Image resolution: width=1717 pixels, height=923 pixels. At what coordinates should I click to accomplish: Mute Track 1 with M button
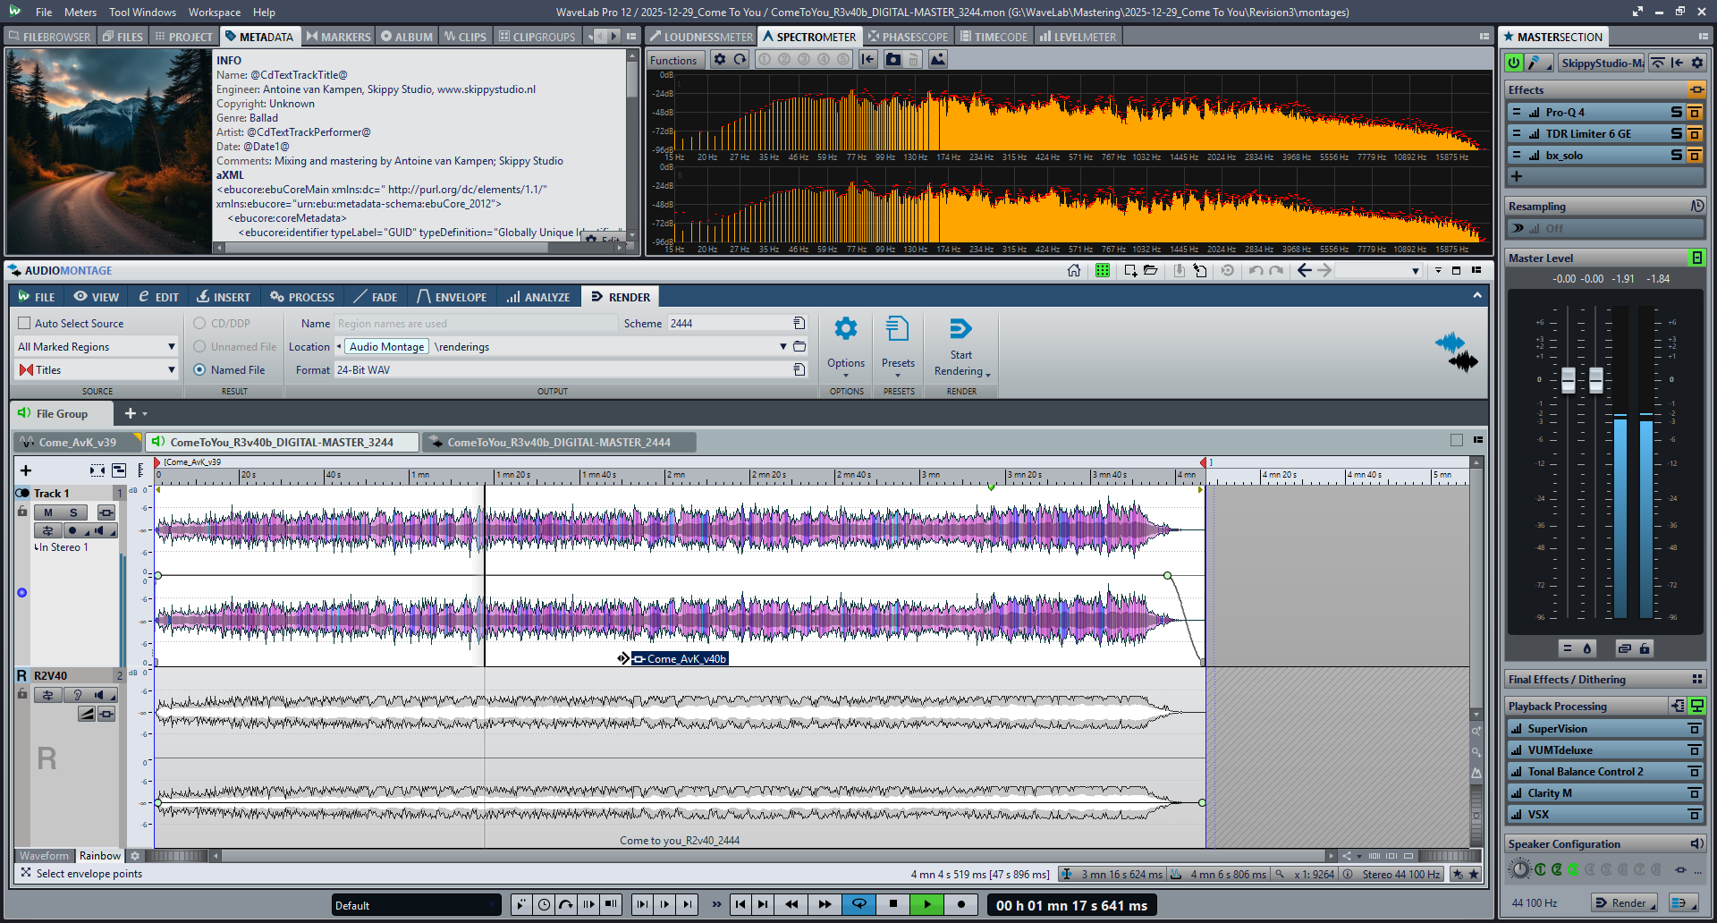click(48, 512)
